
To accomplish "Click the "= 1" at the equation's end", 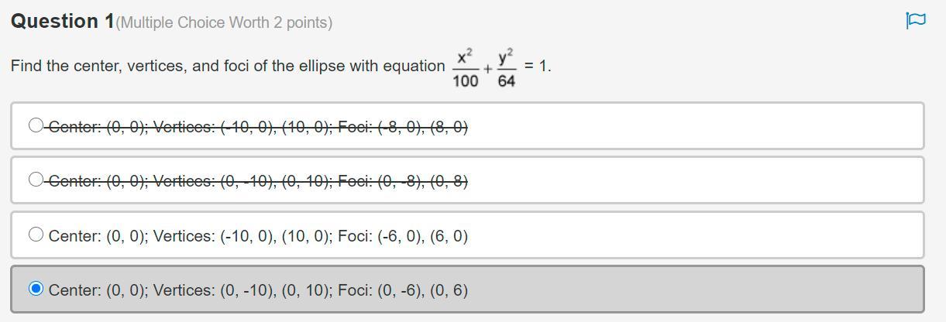I will click(x=537, y=66).
